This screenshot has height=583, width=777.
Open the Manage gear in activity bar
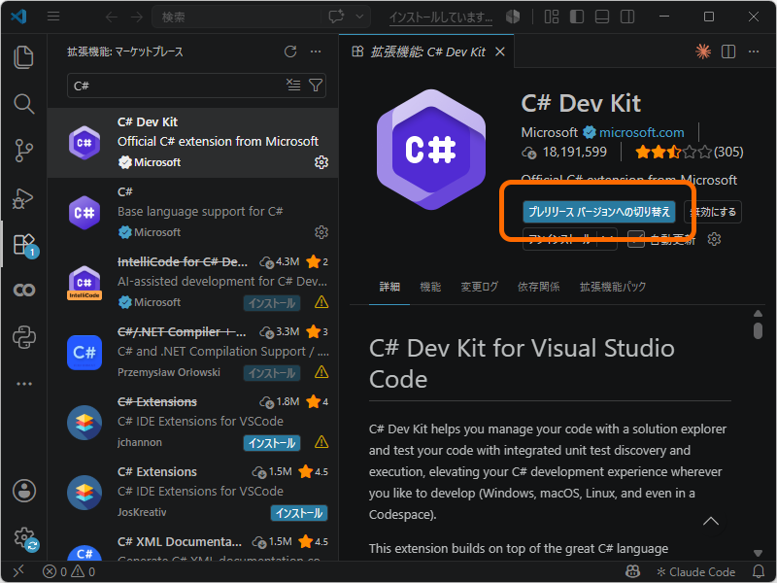[x=25, y=538]
